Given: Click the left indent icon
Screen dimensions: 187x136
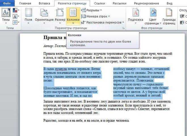Looking at the screenshot, I should pyautogui.click(x=182, y=16).
